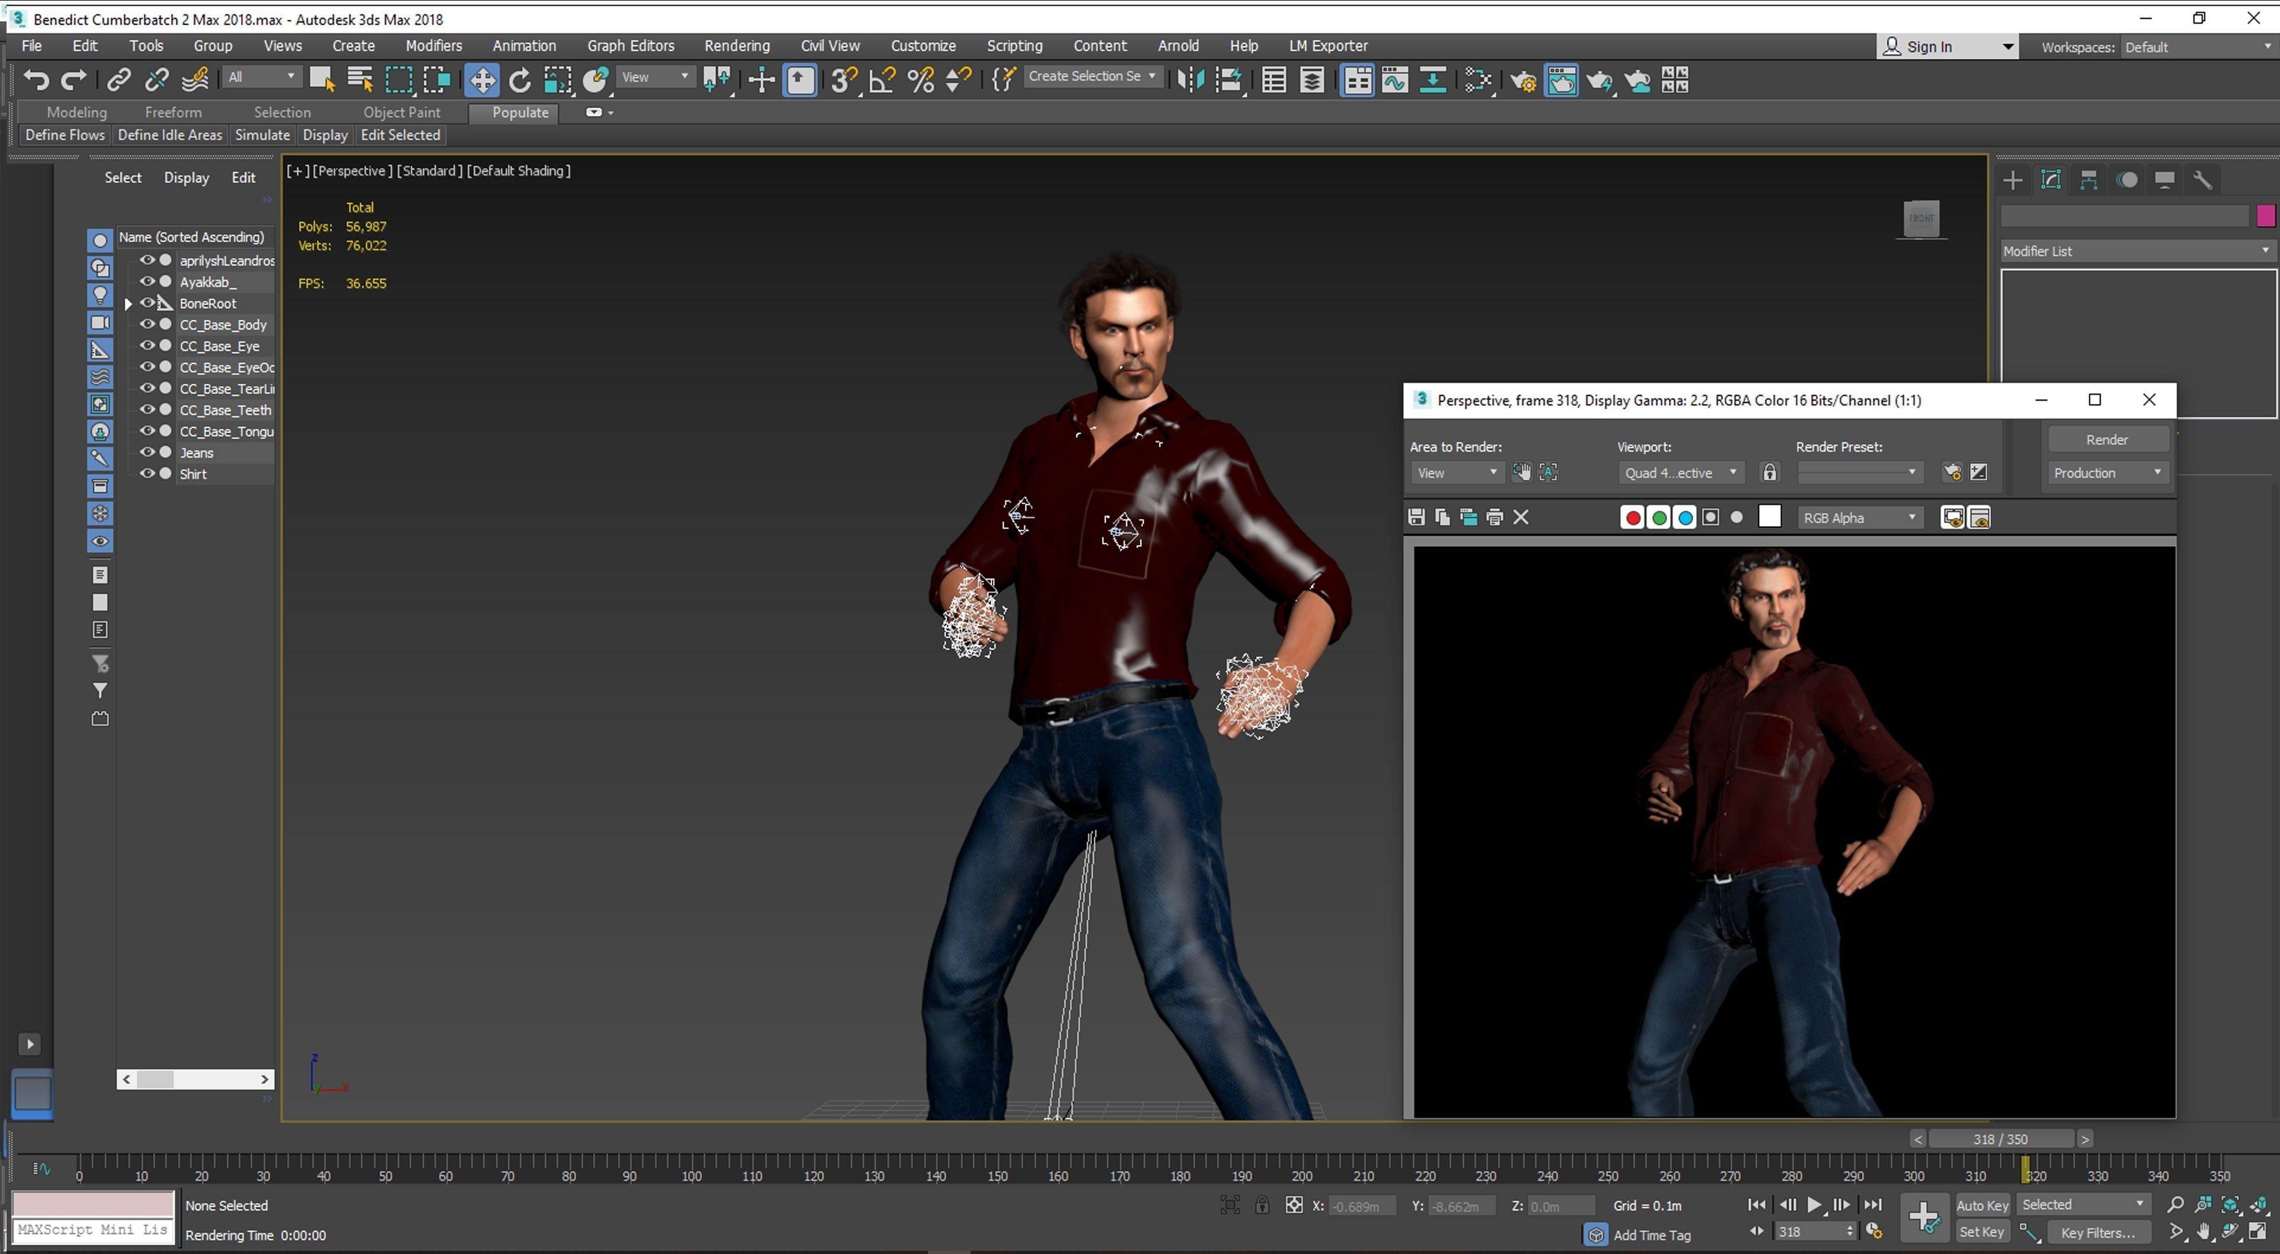This screenshot has height=1254, width=2280.
Task: Select the Select and Link tool
Action: [119, 81]
